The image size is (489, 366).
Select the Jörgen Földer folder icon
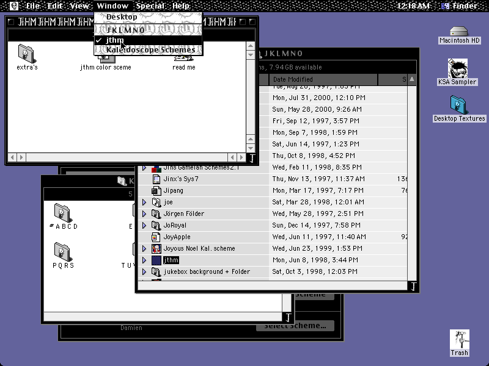(x=156, y=214)
